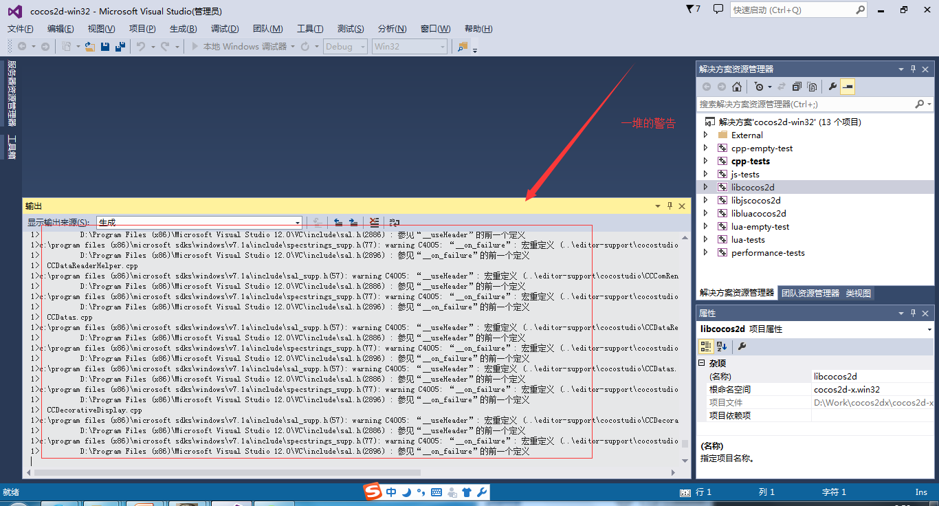939x506 pixels.
Task: Auto-hide the Solution Explorer with the pin icon
Action: [x=914, y=69]
